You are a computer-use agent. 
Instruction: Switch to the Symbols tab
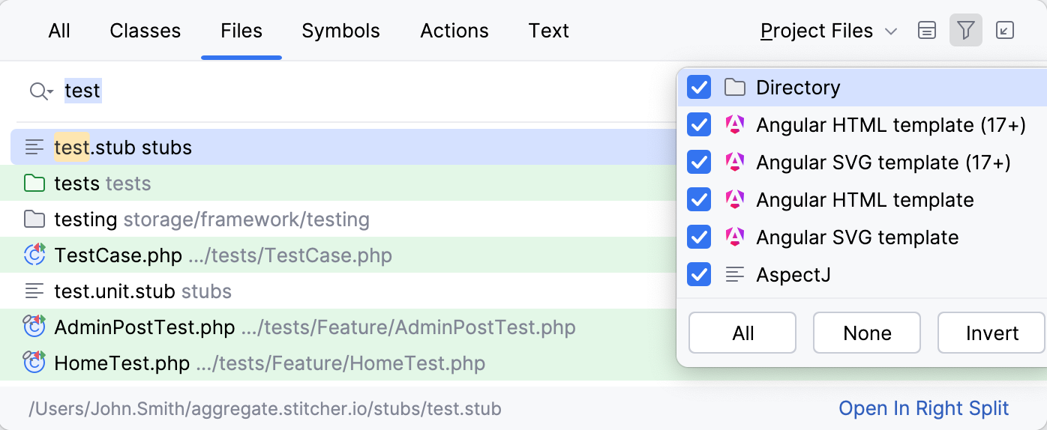[x=340, y=31]
